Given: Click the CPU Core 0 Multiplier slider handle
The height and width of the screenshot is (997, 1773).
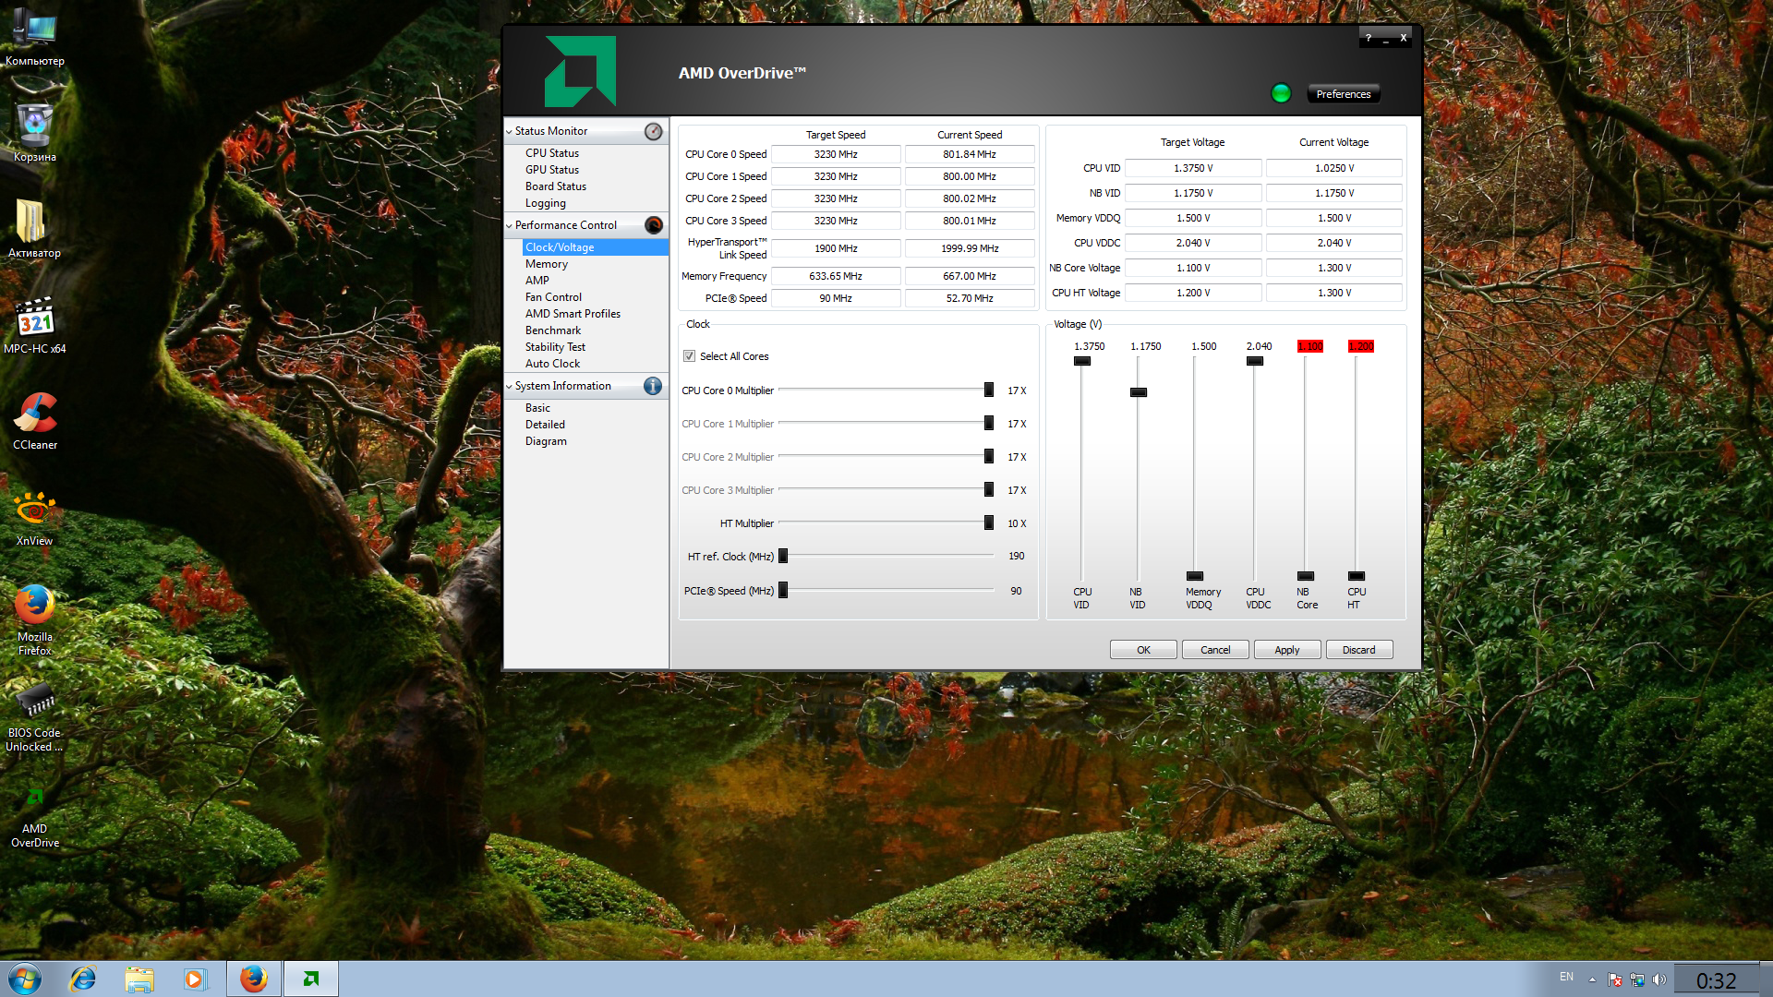Looking at the screenshot, I should click(989, 390).
